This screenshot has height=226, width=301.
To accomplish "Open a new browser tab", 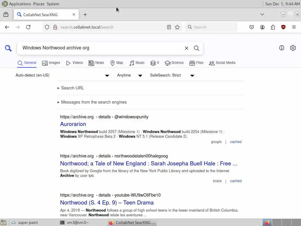I will click(x=85, y=15).
